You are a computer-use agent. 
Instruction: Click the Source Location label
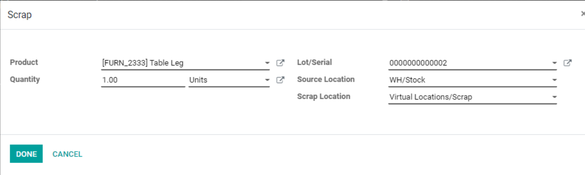coord(326,79)
